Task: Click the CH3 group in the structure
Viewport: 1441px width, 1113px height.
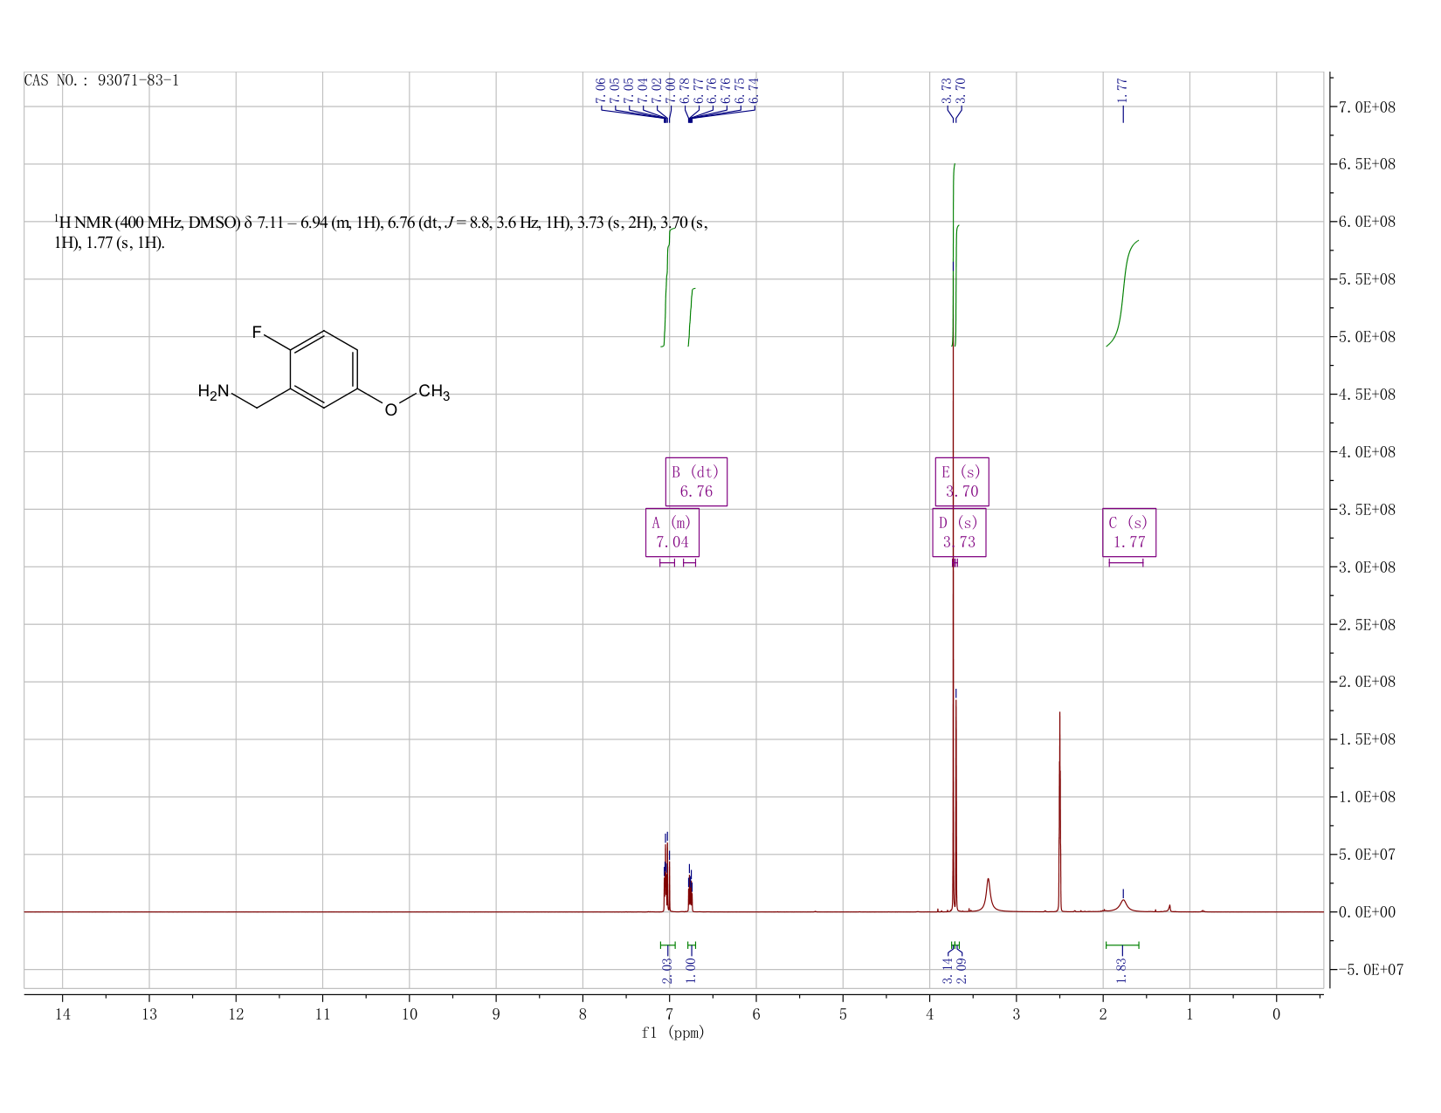Action: (x=434, y=392)
